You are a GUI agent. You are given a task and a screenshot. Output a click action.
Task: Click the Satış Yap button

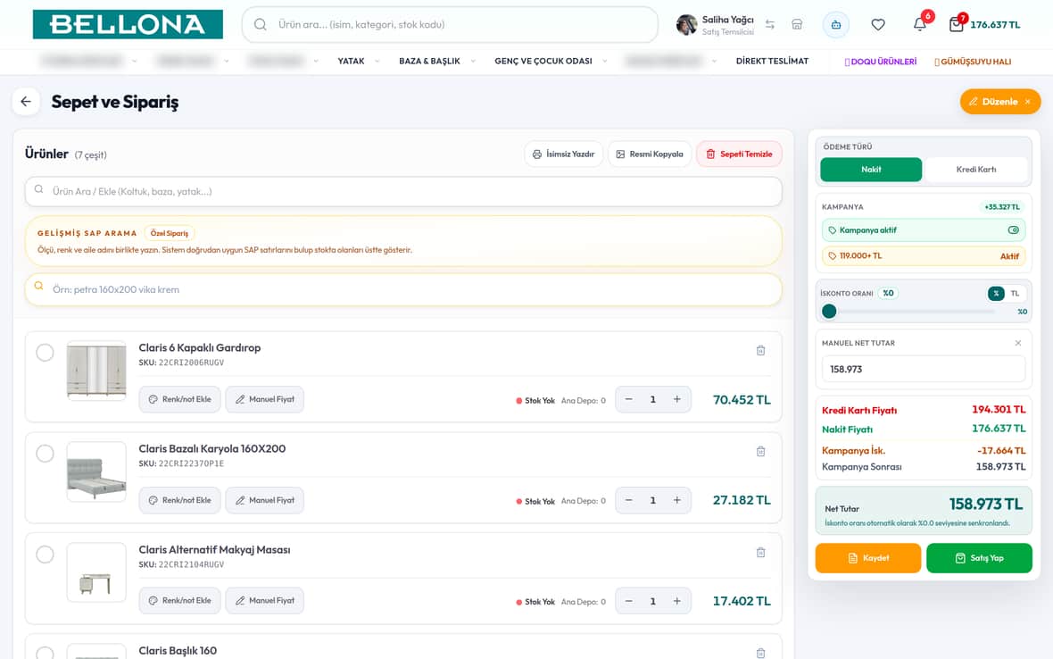pyautogui.click(x=979, y=558)
